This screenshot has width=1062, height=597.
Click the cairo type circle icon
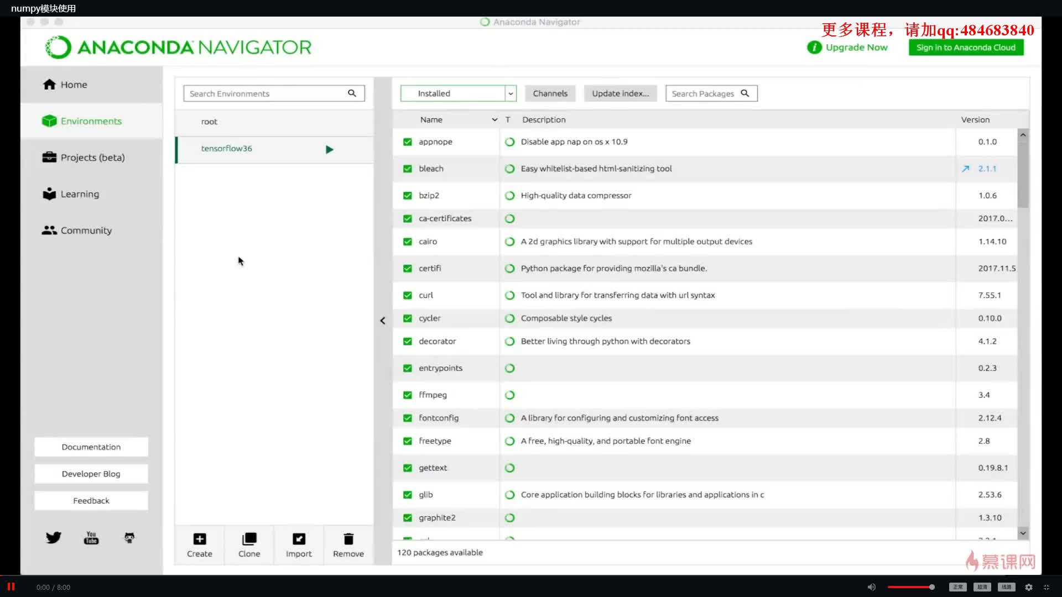[510, 242]
